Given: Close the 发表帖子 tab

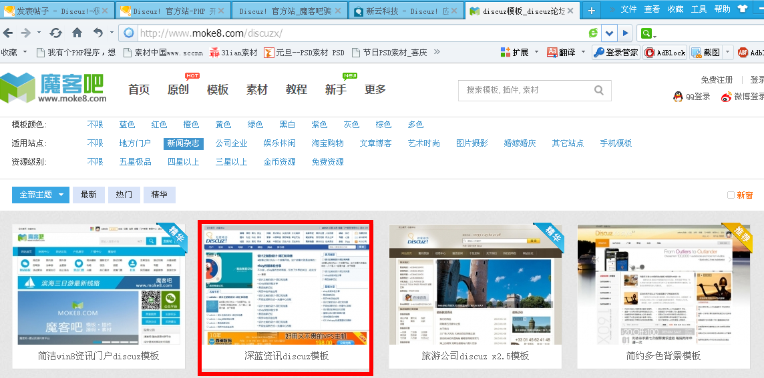Looking at the screenshot, I should pos(105,11).
